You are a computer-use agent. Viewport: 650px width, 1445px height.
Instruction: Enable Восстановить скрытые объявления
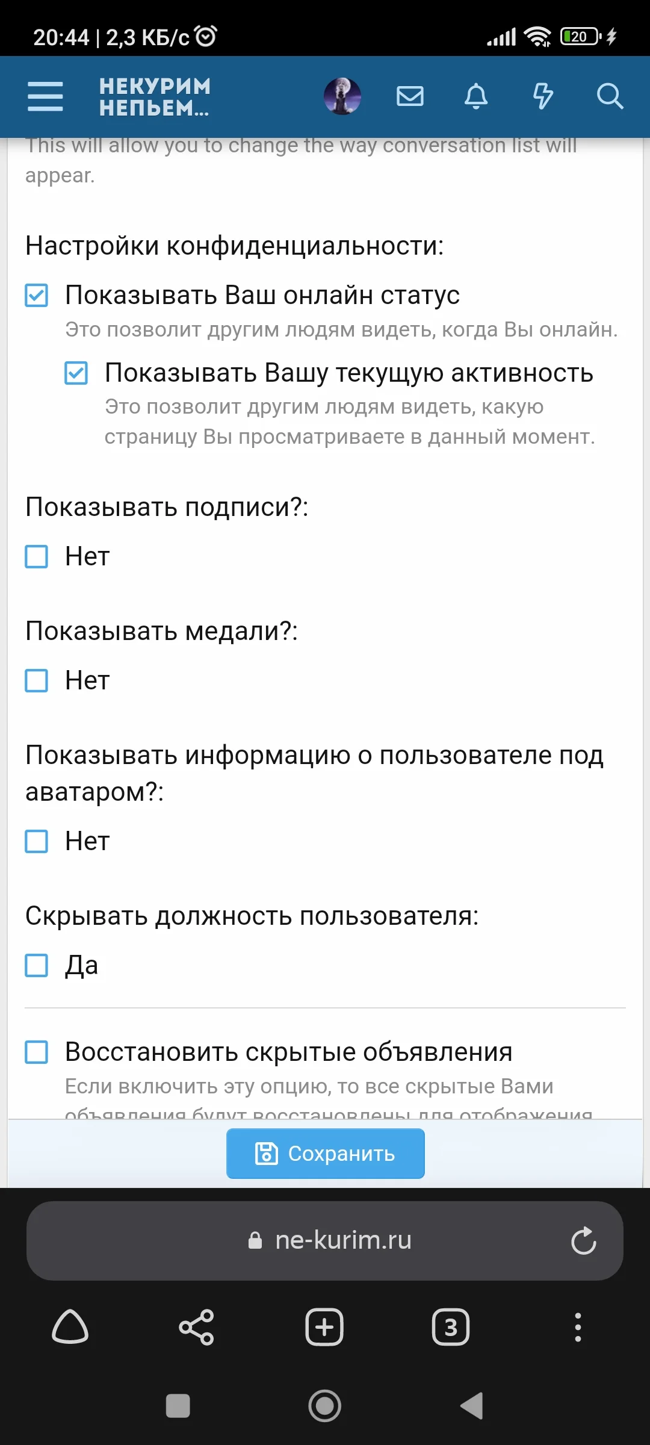[37, 1053]
